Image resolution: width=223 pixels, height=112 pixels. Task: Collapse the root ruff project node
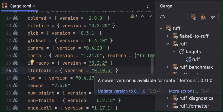tap(161, 28)
